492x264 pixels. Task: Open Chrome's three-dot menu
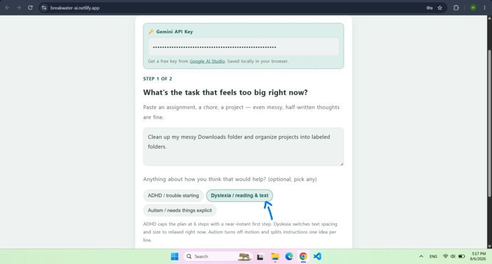coord(485,8)
